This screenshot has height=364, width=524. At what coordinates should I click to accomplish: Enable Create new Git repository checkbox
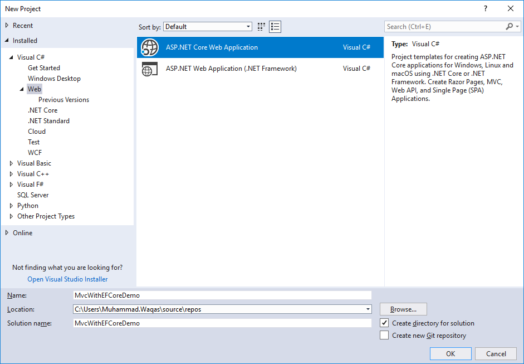pyautogui.click(x=384, y=335)
